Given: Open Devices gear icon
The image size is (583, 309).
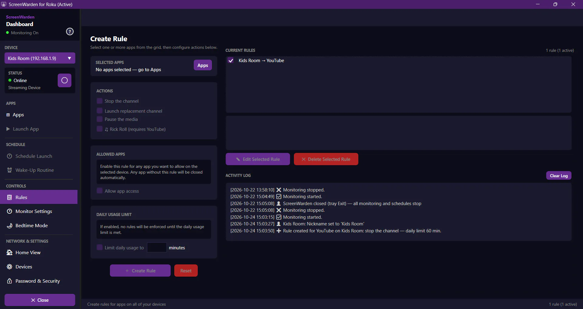Looking at the screenshot, I should pos(9,267).
